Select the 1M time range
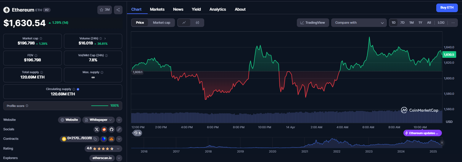The width and height of the screenshot is (462, 162). 411,23
